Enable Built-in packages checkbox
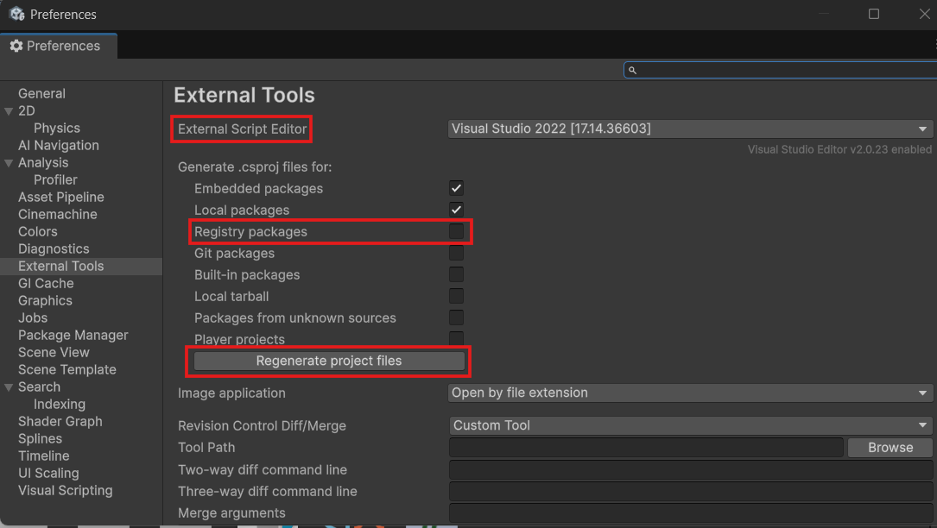The height and width of the screenshot is (528, 937). [x=456, y=274]
